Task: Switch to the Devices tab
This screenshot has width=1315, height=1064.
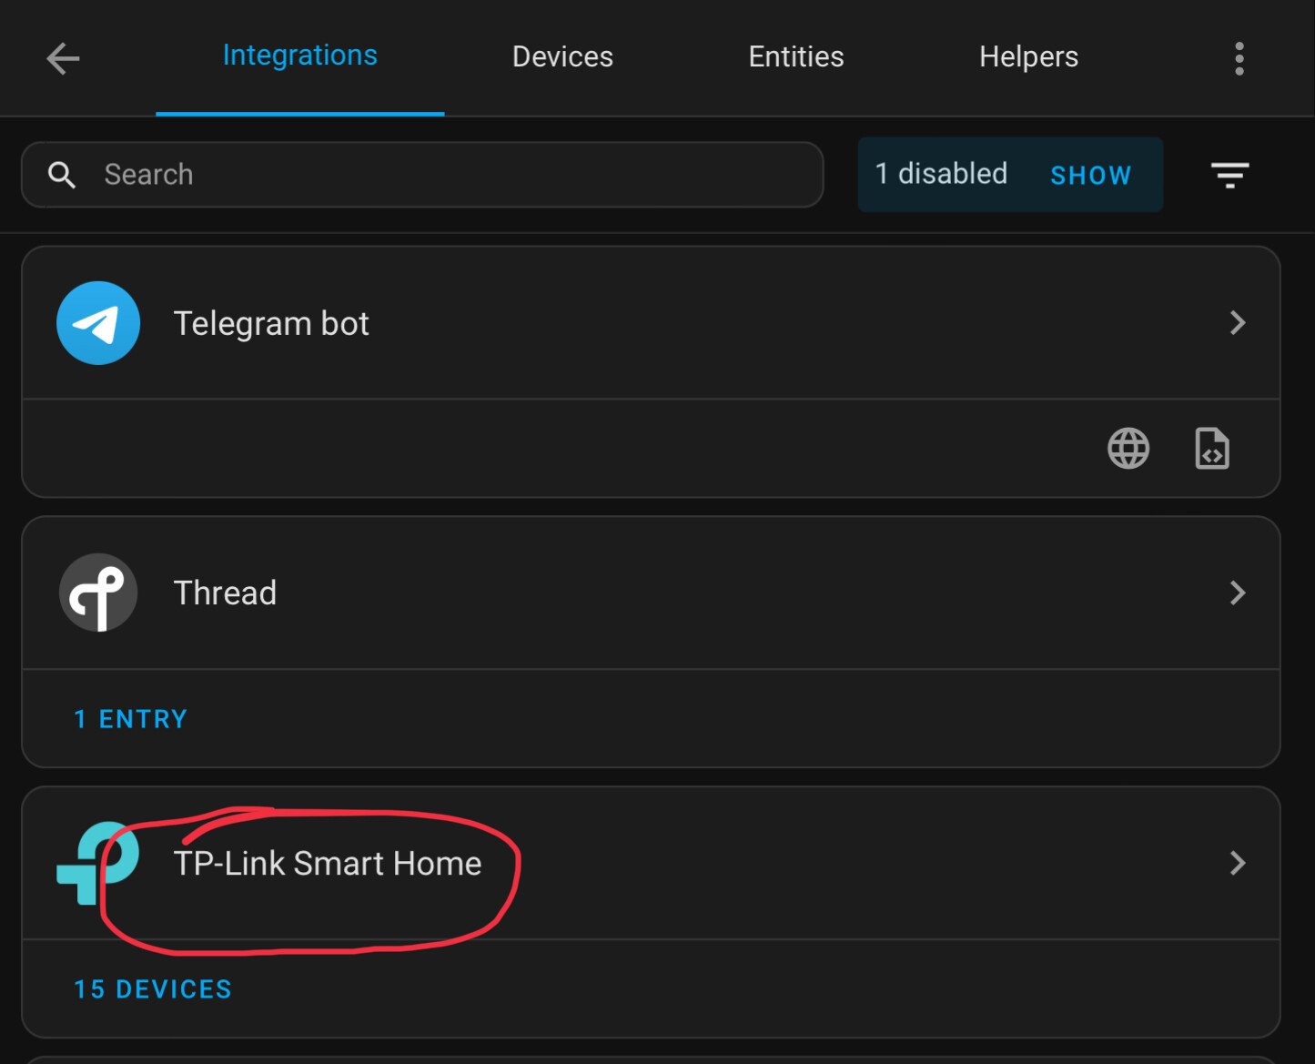Action: click(562, 56)
